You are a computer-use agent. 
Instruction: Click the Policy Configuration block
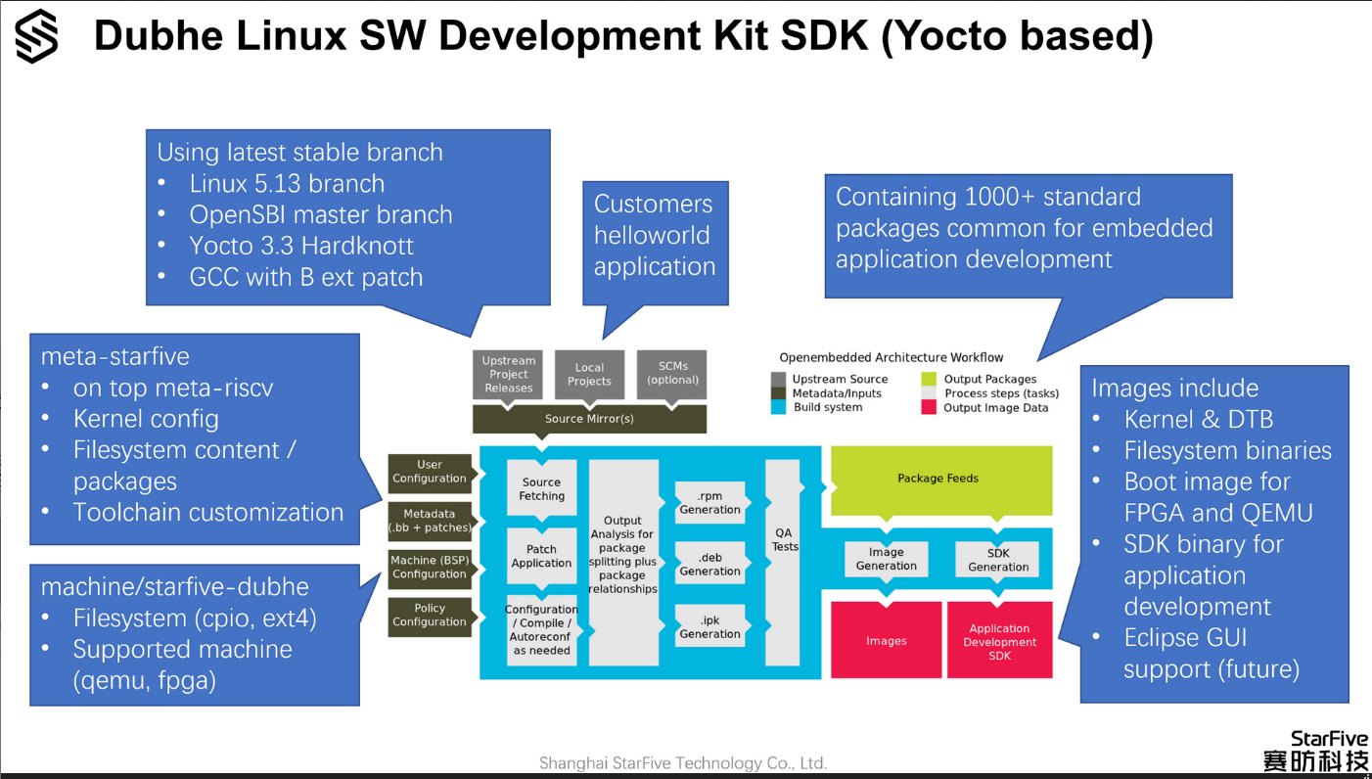430,616
